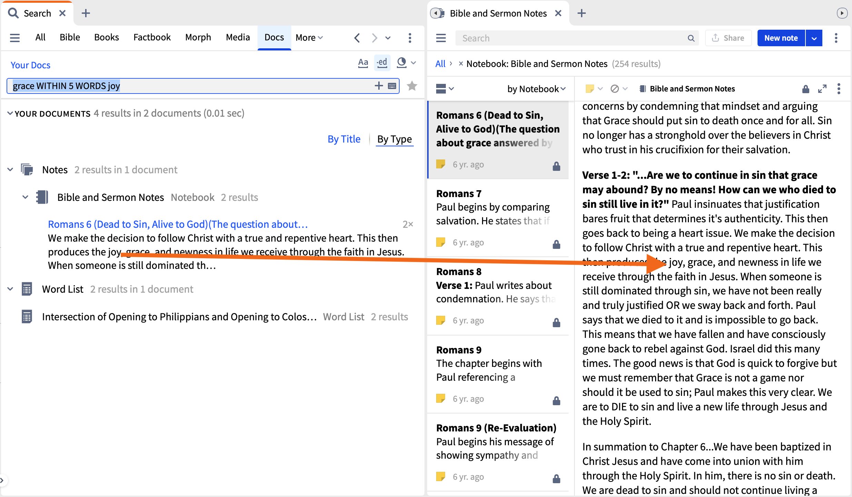Screen dimensions: 852x497
Task: Open the Notes panel hamburger menu
Action: [x=441, y=38]
